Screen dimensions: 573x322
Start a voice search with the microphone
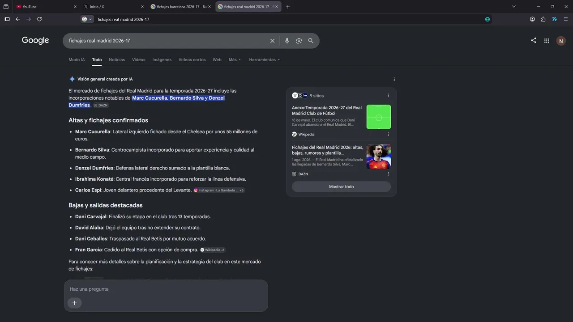[287, 41]
